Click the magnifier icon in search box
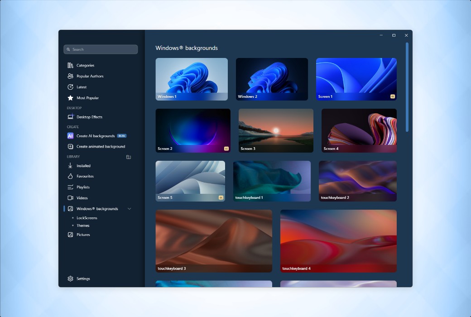Screen dimensions: 471x317 click(x=68, y=49)
